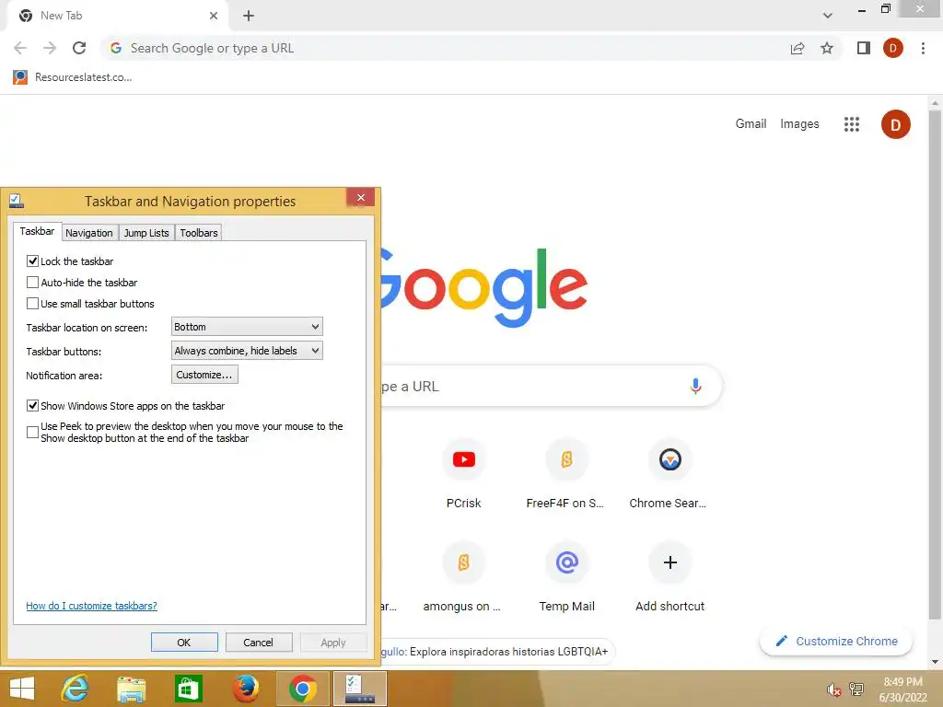The height and width of the screenshot is (707, 943).
Task: Enable Use small taskbar buttons
Action: point(32,304)
